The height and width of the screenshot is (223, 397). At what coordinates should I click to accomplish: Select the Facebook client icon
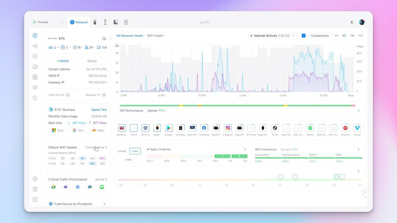click(x=204, y=128)
